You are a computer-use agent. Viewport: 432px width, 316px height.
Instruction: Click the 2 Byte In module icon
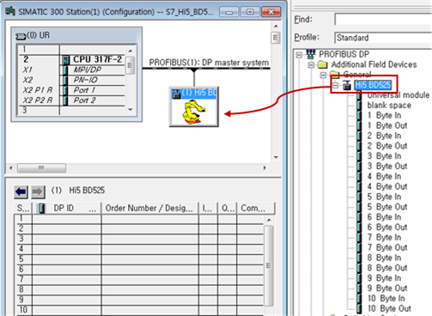click(x=359, y=136)
